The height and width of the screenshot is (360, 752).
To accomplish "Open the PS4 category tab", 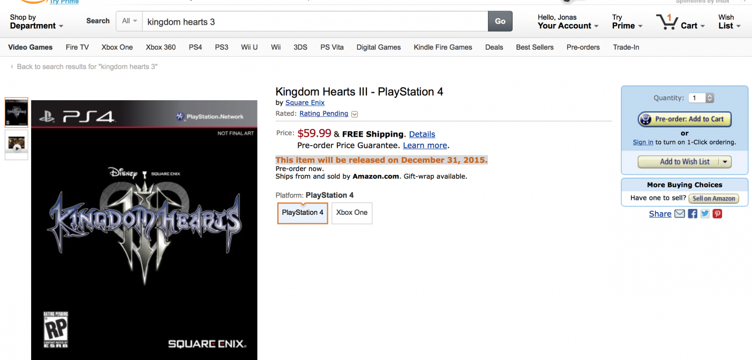I will coord(195,47).
